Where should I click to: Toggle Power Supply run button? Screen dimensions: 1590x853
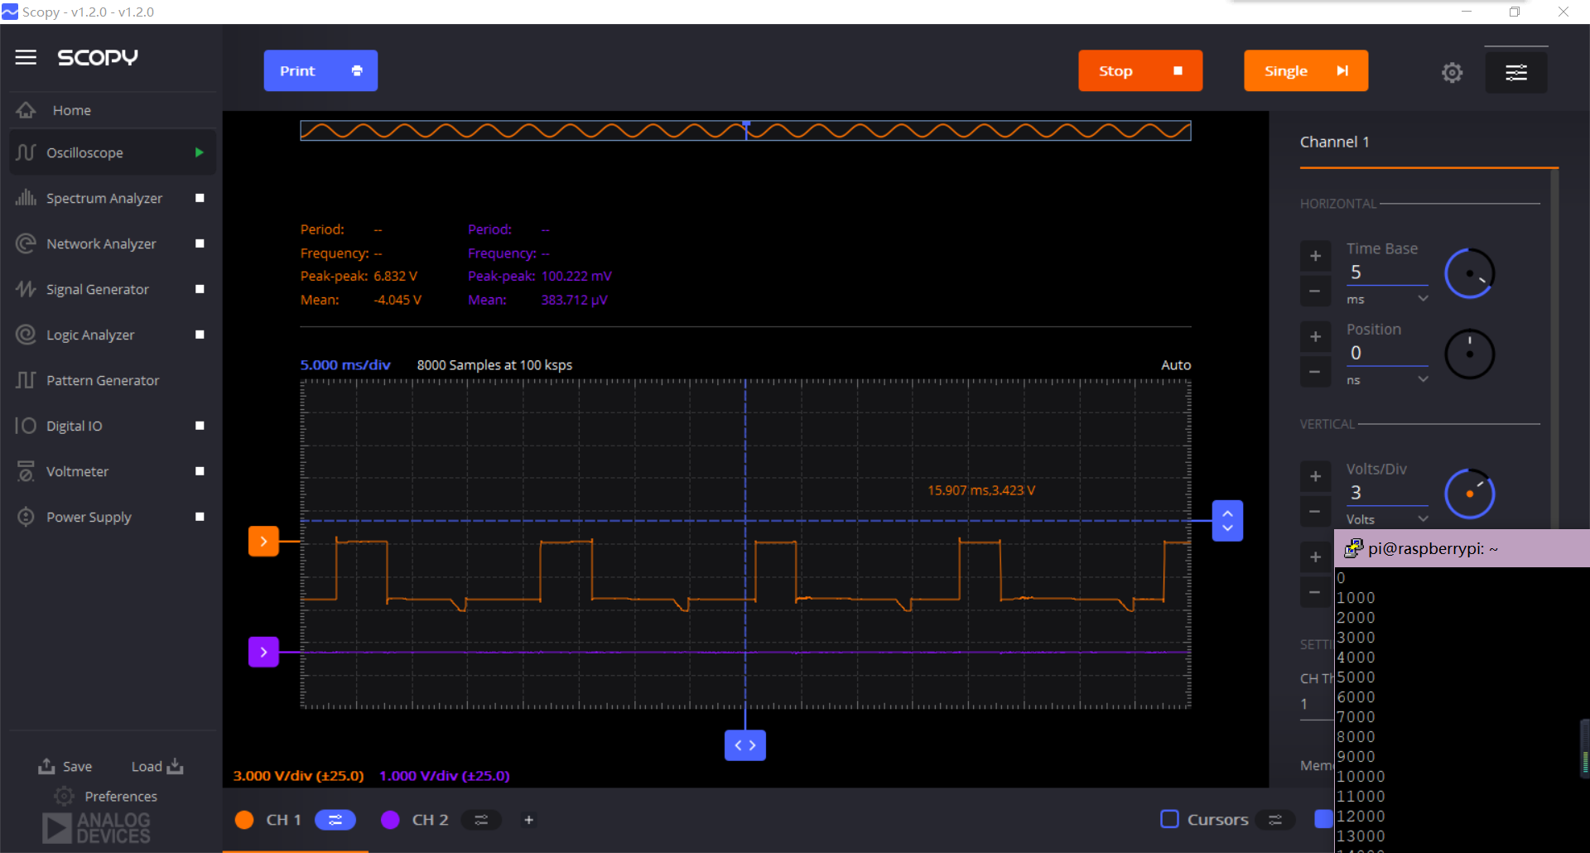[200, 517]
